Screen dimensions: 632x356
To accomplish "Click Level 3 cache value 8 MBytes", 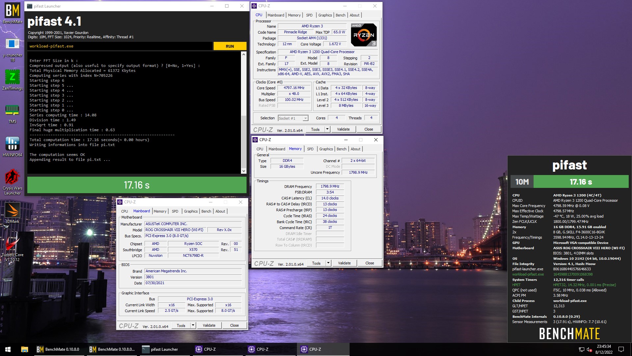I will pyautogui.click(x=346, y=106).
